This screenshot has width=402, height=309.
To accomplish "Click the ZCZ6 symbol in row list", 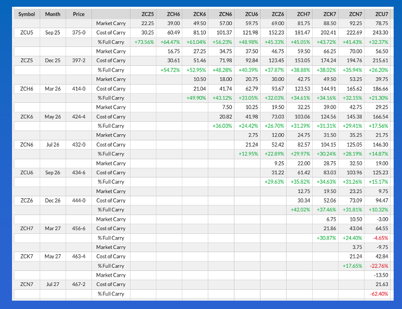I will [x=27, y=200].
